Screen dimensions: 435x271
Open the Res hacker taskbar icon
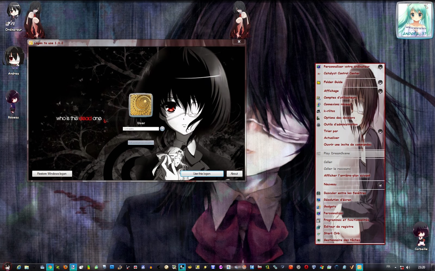pos(260,267)
